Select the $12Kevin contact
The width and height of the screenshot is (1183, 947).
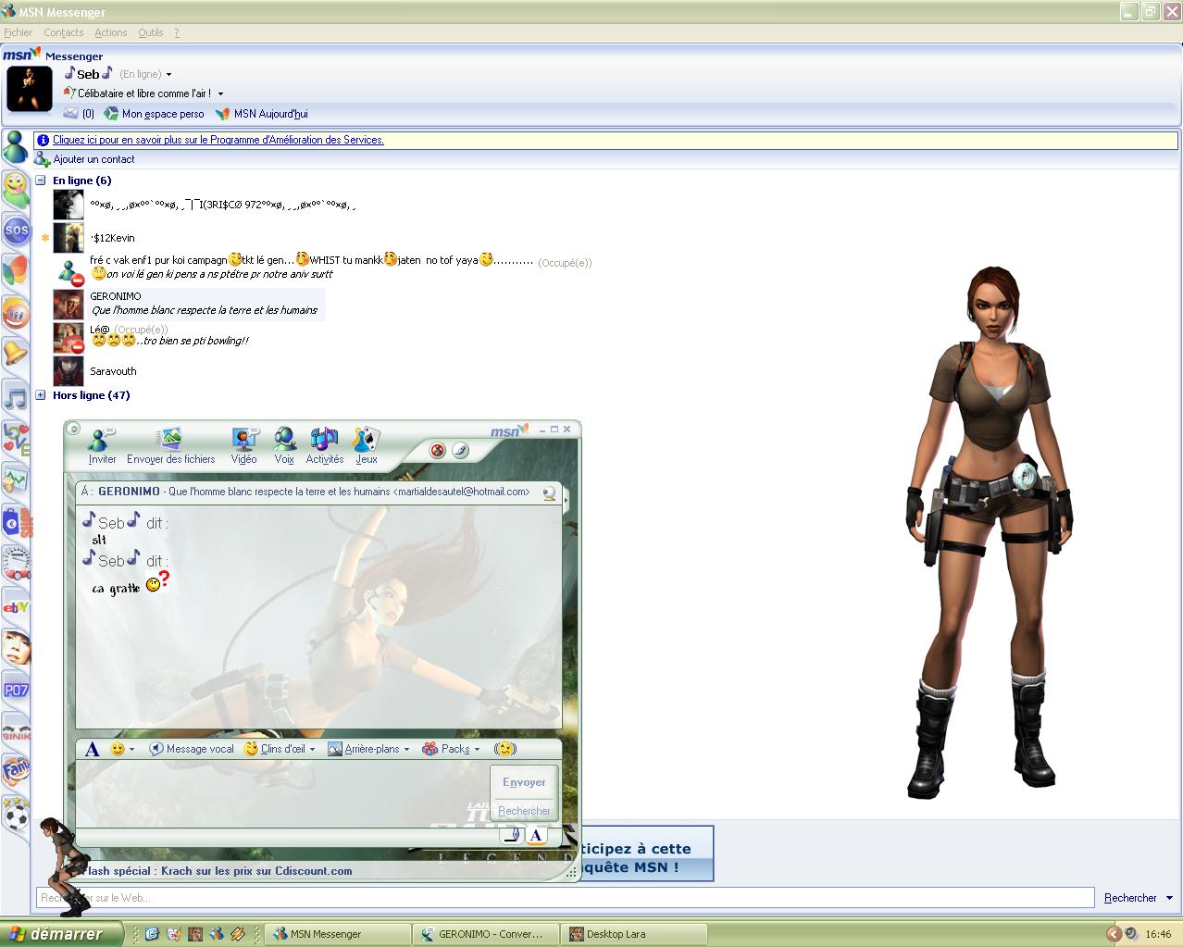(x=93, y=238)
